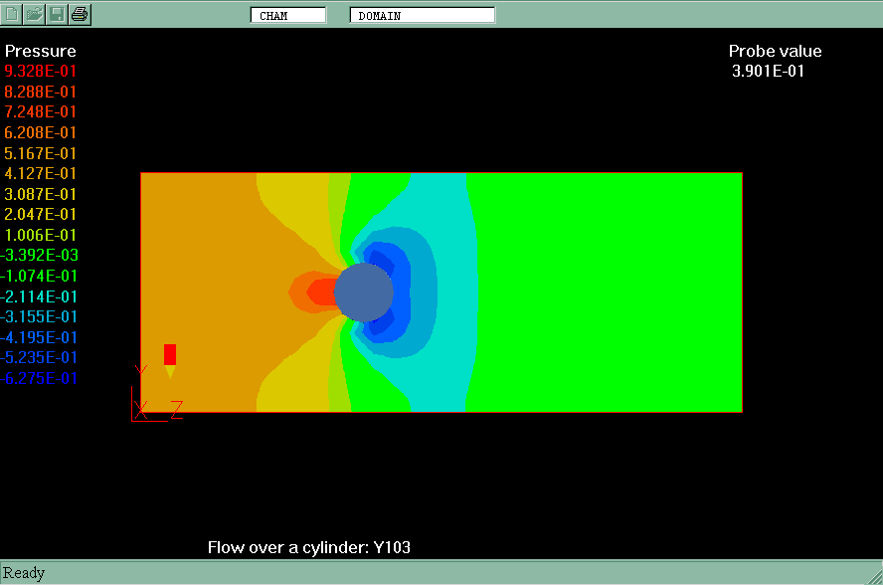
Task: Click the CHAM field in the toolbar
Action: 287,15
